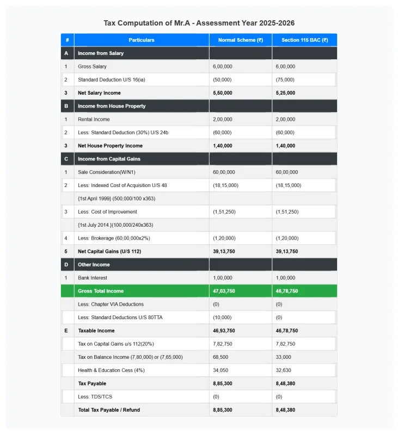The width and height of the screenshot is (398, 435).
Task: Click the 'Taxable Income' row label
Action: tap(96, 331)
